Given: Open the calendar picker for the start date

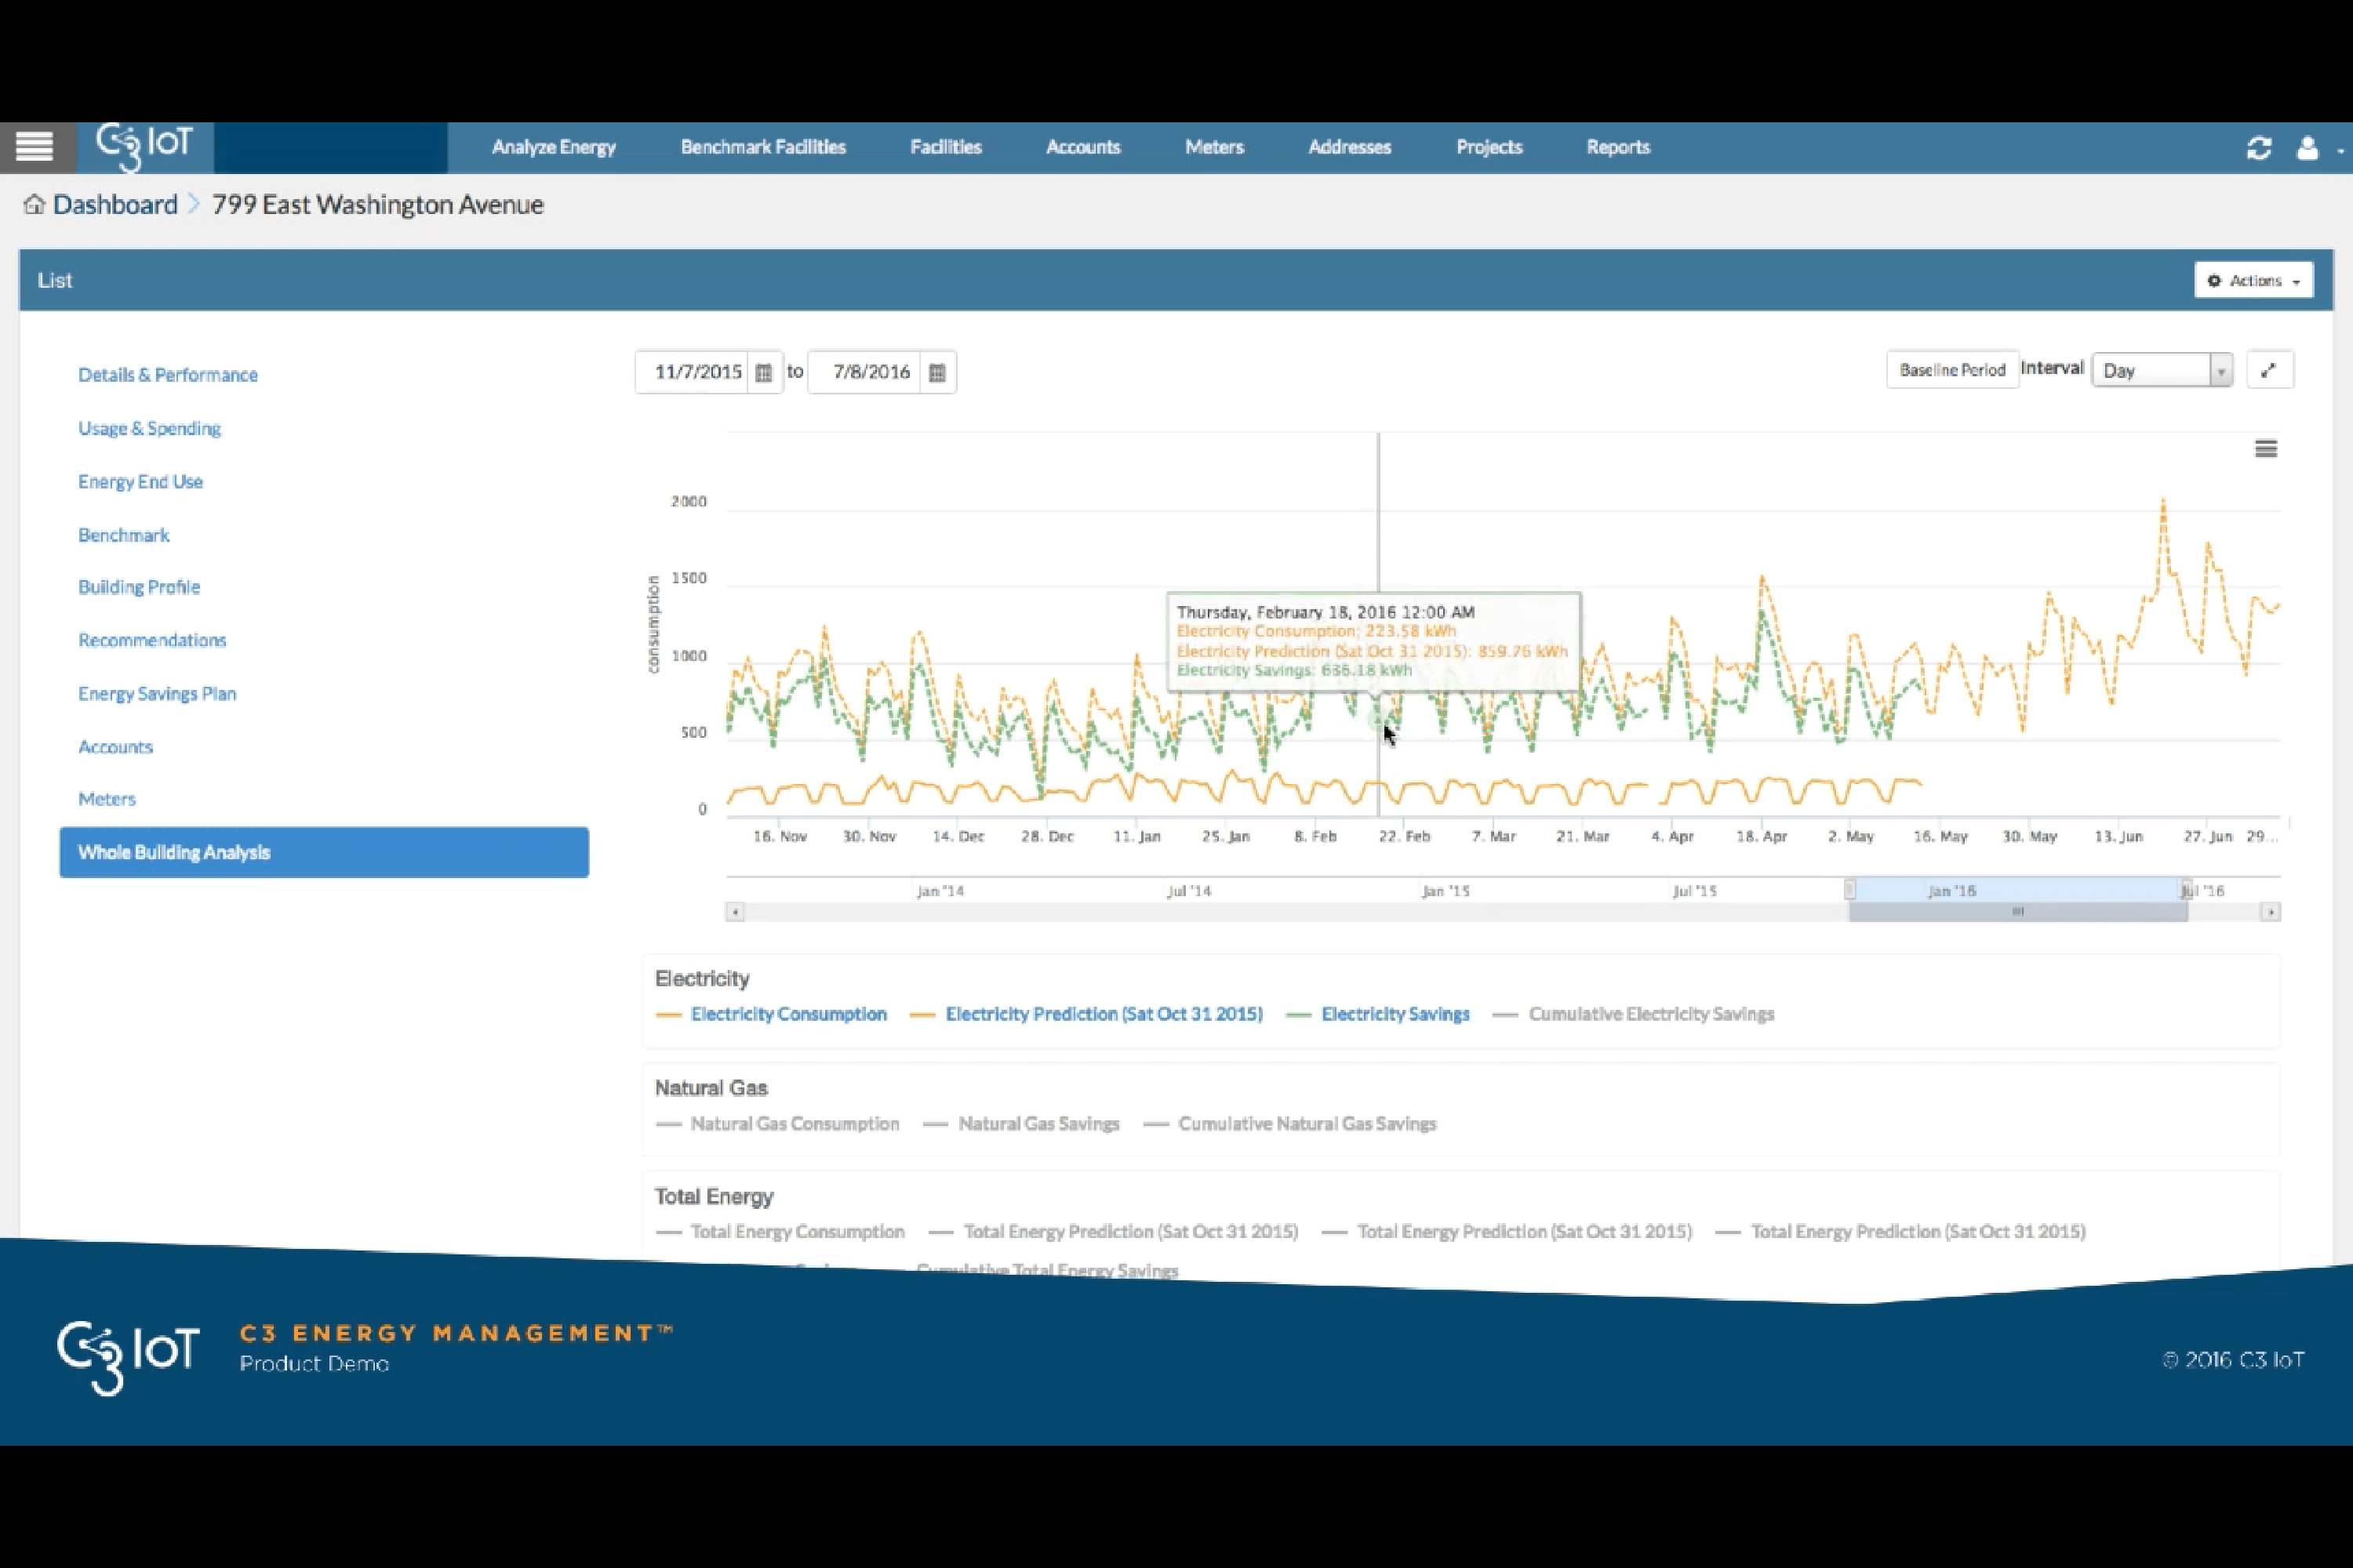Looking at the screenshot, I should coord(763,372).
